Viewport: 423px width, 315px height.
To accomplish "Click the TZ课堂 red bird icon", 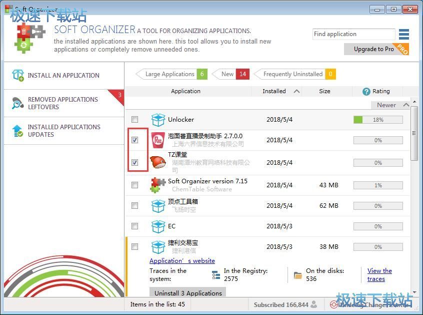I will pyautogui.click(x=158, y=162).
